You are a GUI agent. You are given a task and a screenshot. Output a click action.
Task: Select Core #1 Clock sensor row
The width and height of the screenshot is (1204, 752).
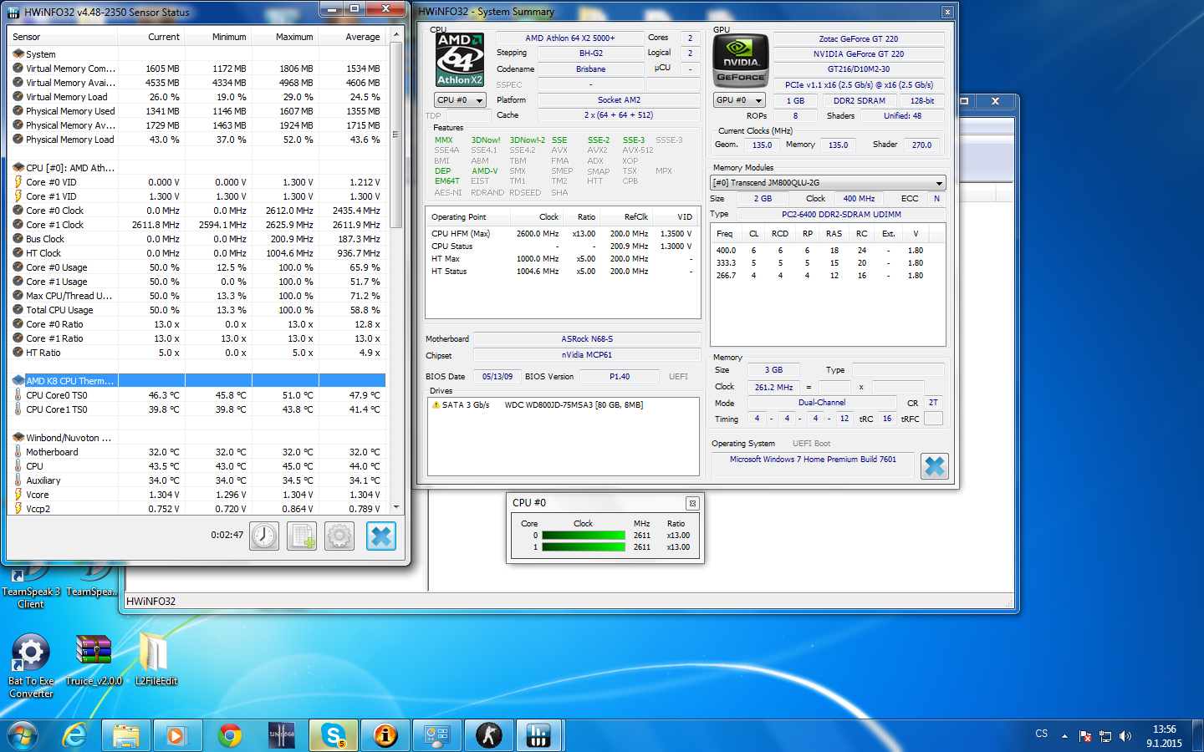tap(198, 225)
